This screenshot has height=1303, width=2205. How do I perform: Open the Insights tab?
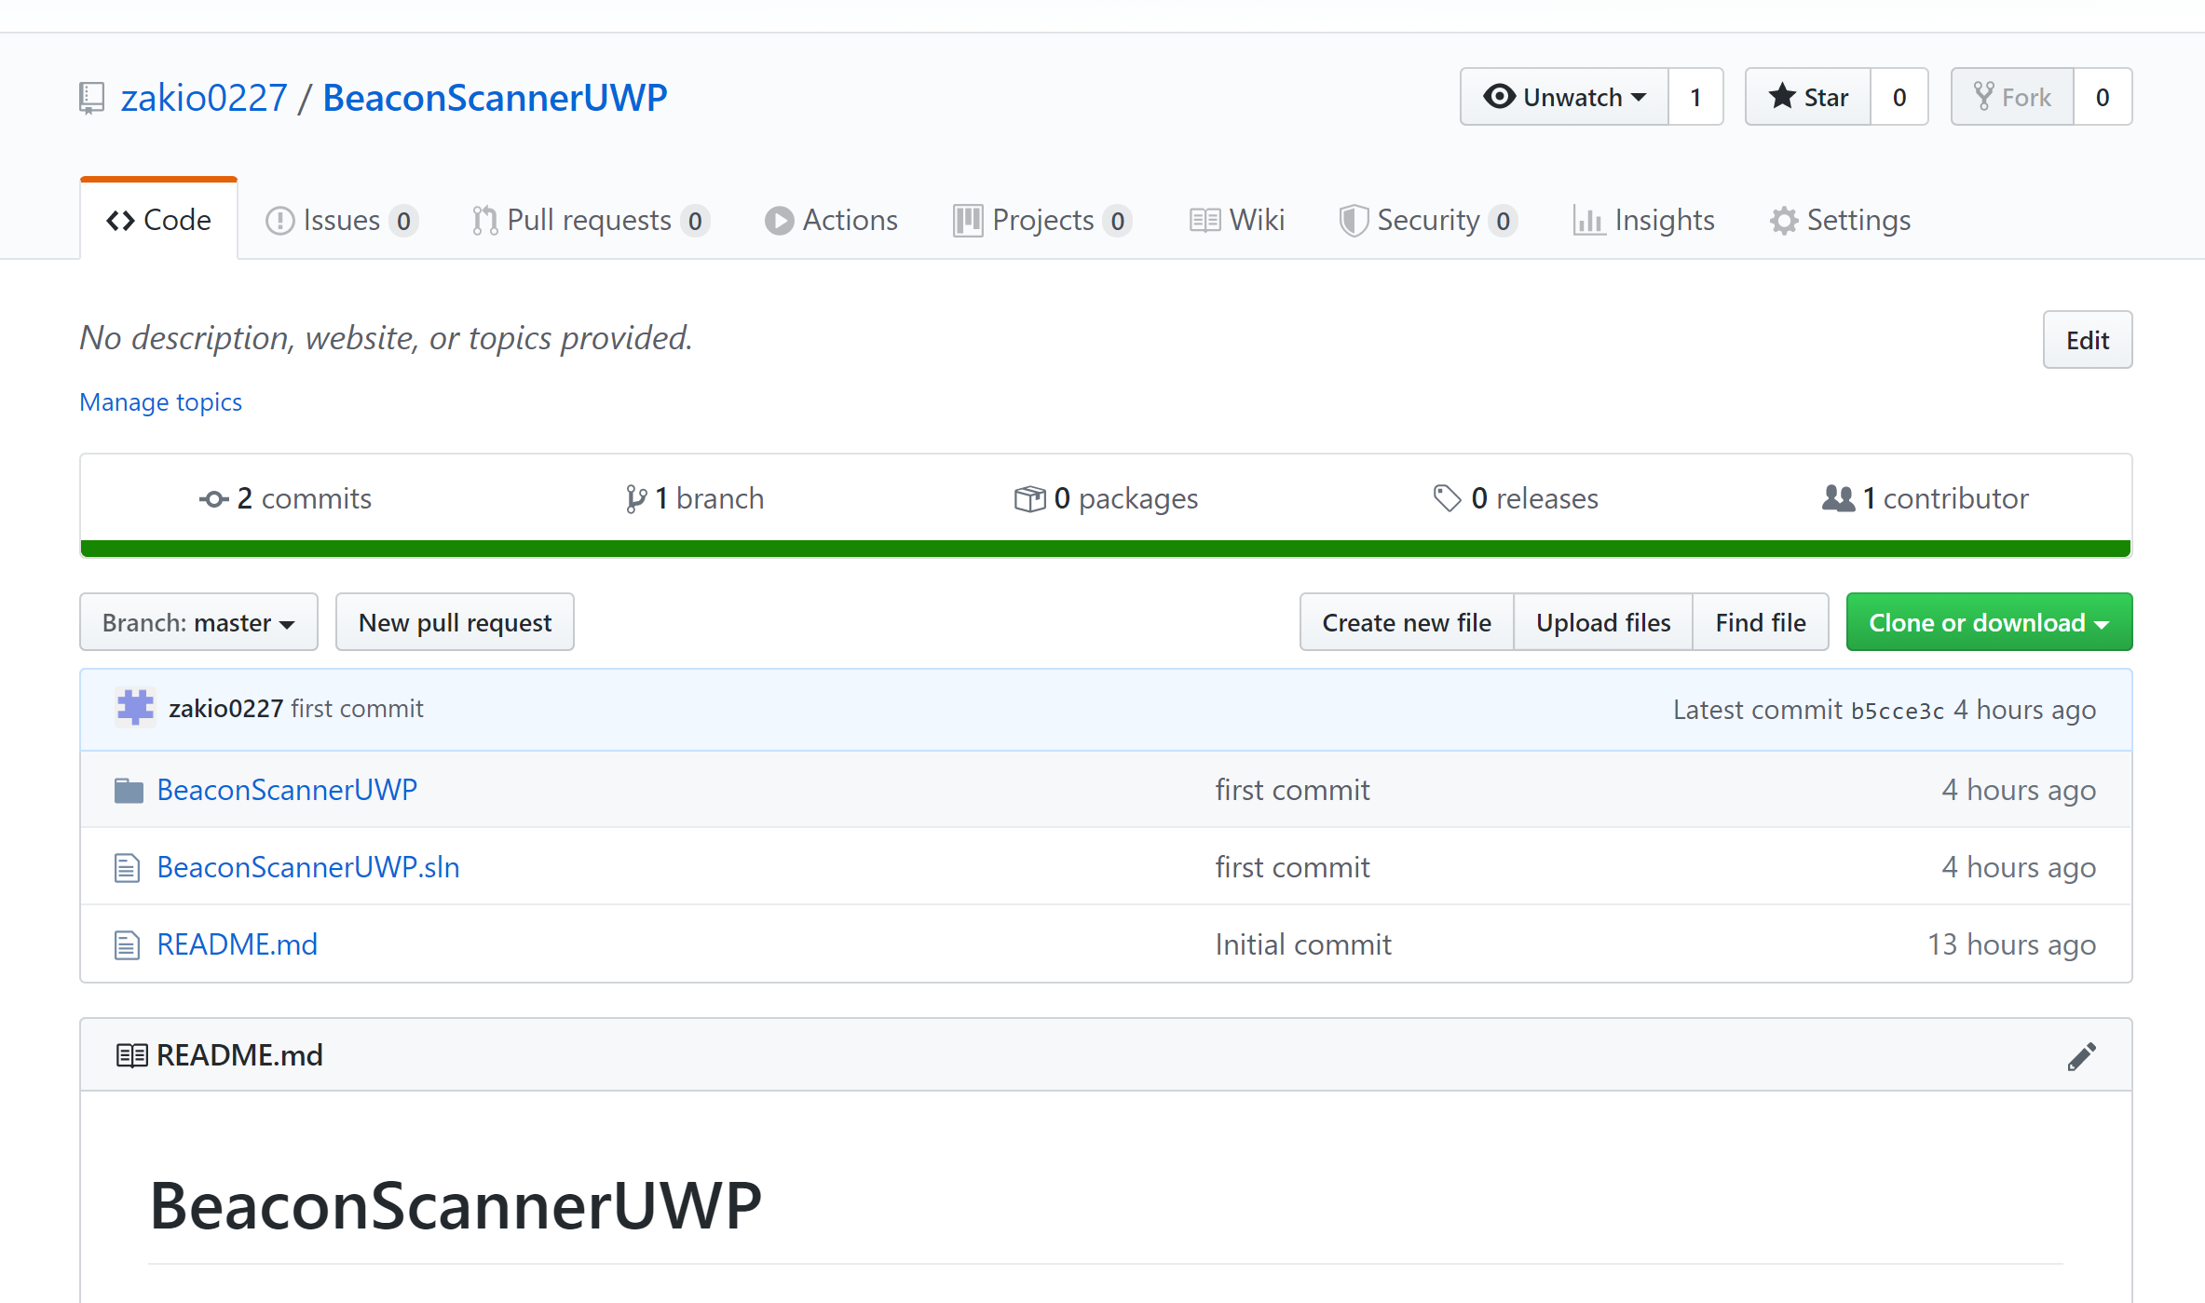[x=1644, y=221]
